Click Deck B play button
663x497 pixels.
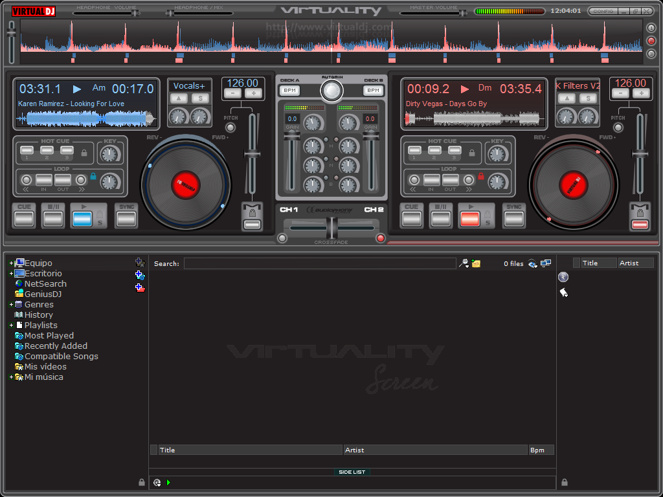click(x=470, y=219)
